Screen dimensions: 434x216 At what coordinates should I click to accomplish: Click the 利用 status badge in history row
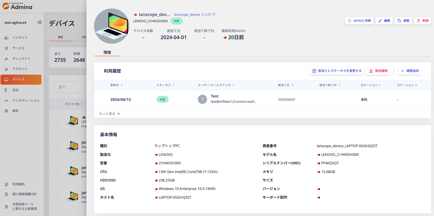(162, 100)
